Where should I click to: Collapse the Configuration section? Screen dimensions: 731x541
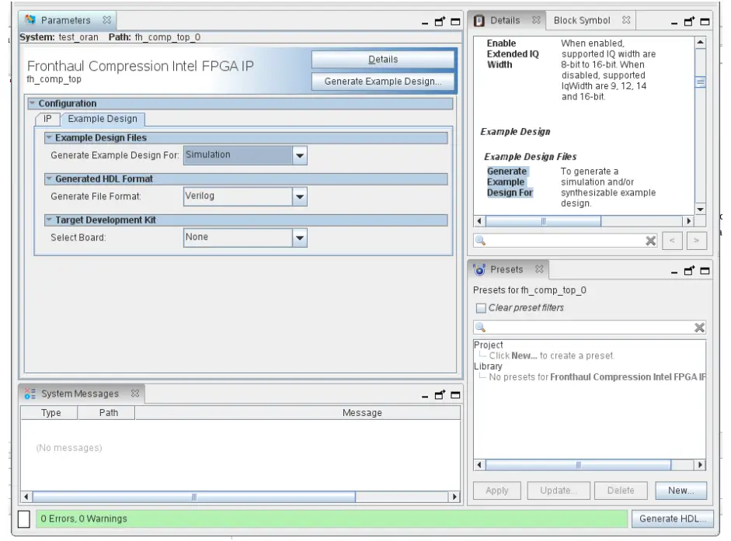coord(31,103)
